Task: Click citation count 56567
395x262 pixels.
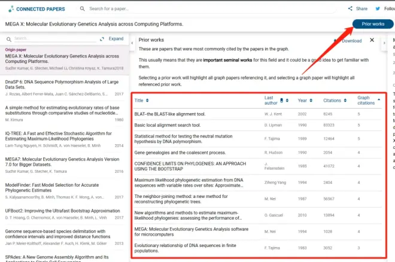Action: pos(329,199)
